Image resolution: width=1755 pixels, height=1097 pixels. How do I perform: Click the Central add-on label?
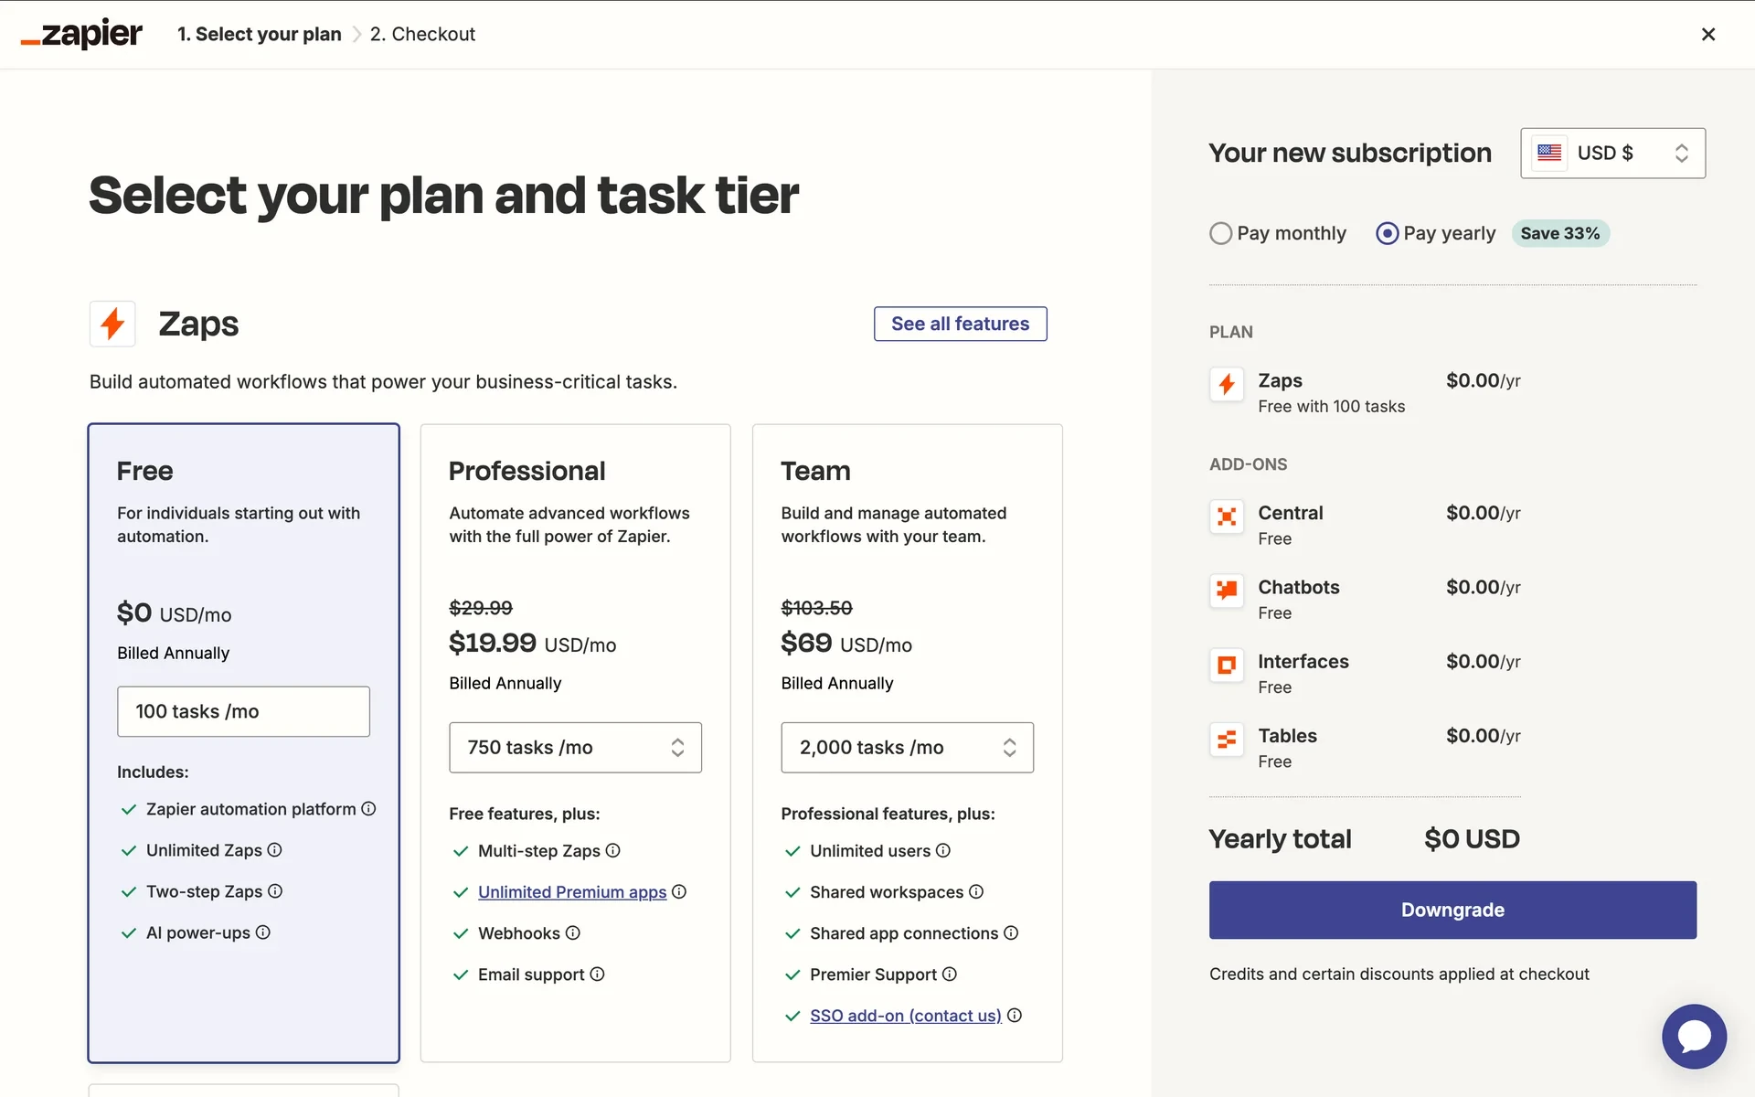pyautogui.click(x=1290, y=513)
